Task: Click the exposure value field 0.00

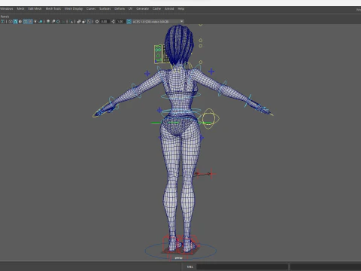Action: click(105, 22)
